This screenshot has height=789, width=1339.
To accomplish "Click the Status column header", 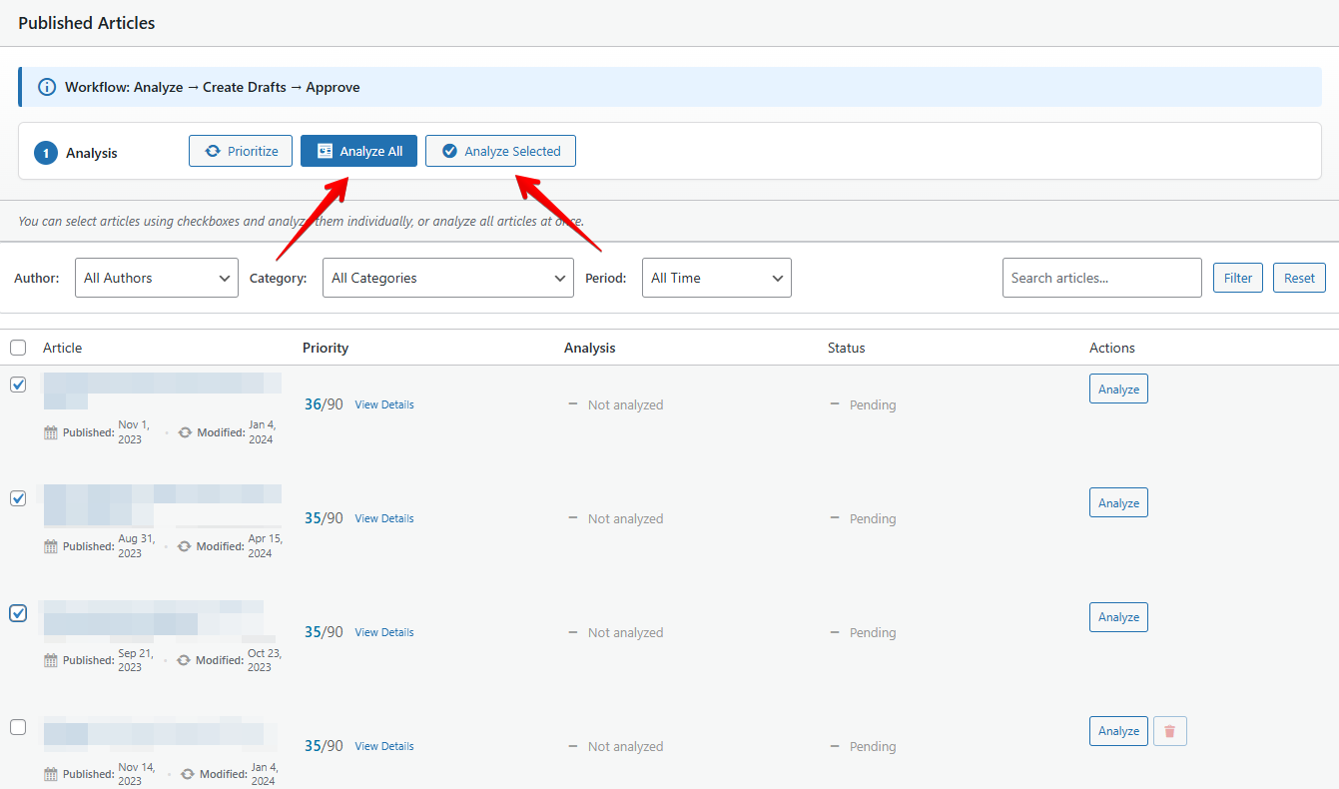I will click(846, 347).
